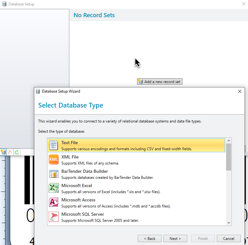Click the Microsoft Access icon
248x245 pixels.
point(54,202)
